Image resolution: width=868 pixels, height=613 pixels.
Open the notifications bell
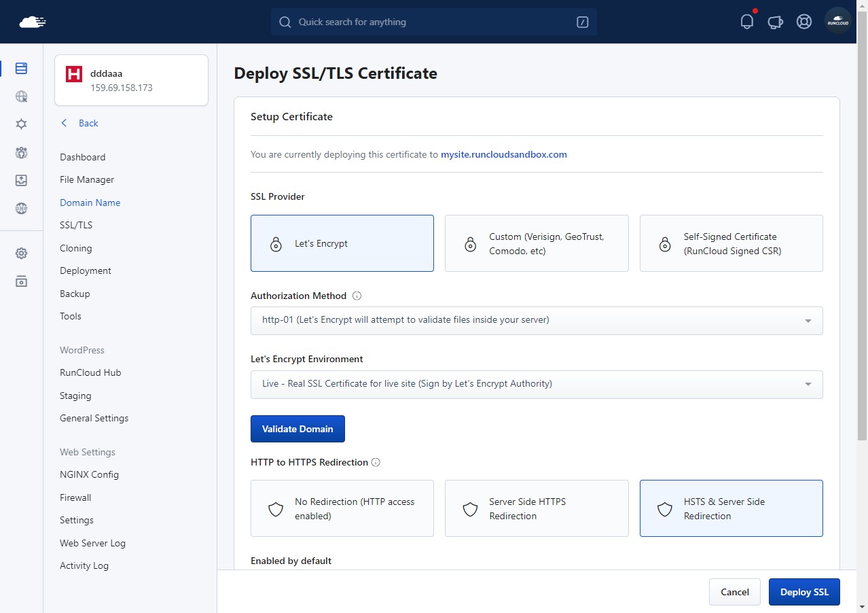(x=747, y=22)
